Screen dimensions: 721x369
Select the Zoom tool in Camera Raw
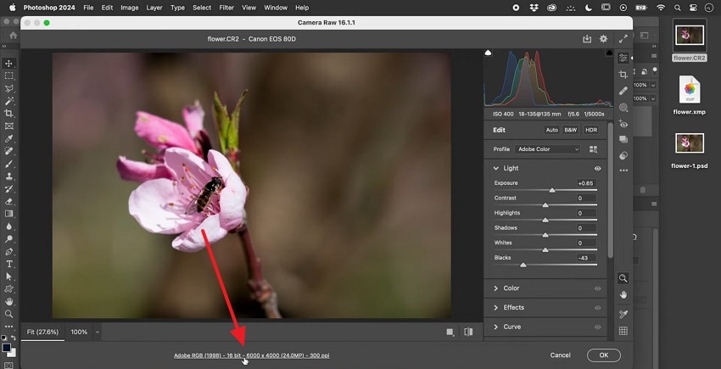(x=623, y=278)
